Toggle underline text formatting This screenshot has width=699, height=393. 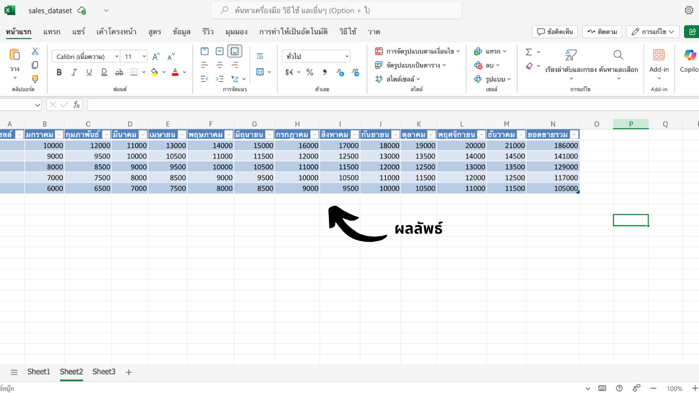(89, 72)
